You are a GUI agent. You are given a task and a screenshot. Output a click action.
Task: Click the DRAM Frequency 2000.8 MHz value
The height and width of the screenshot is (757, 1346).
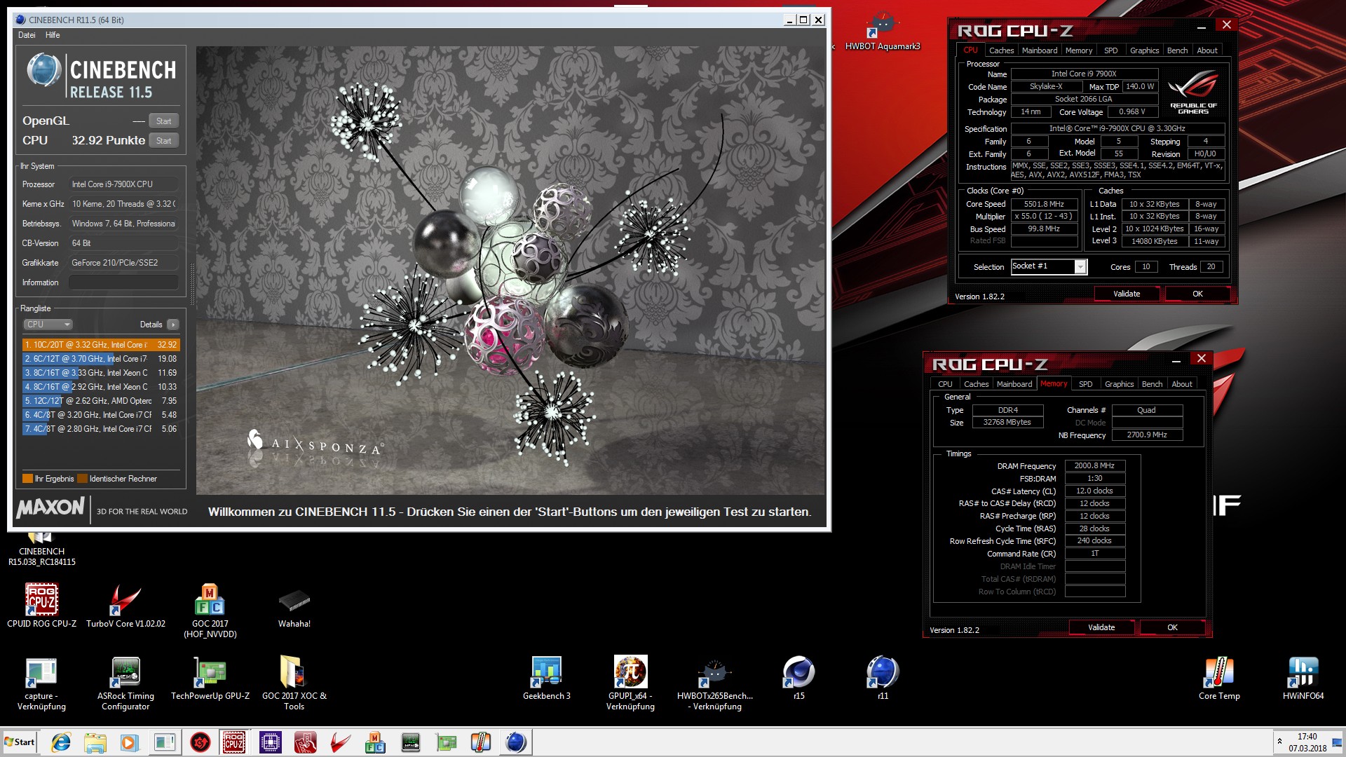[1094, 466]
